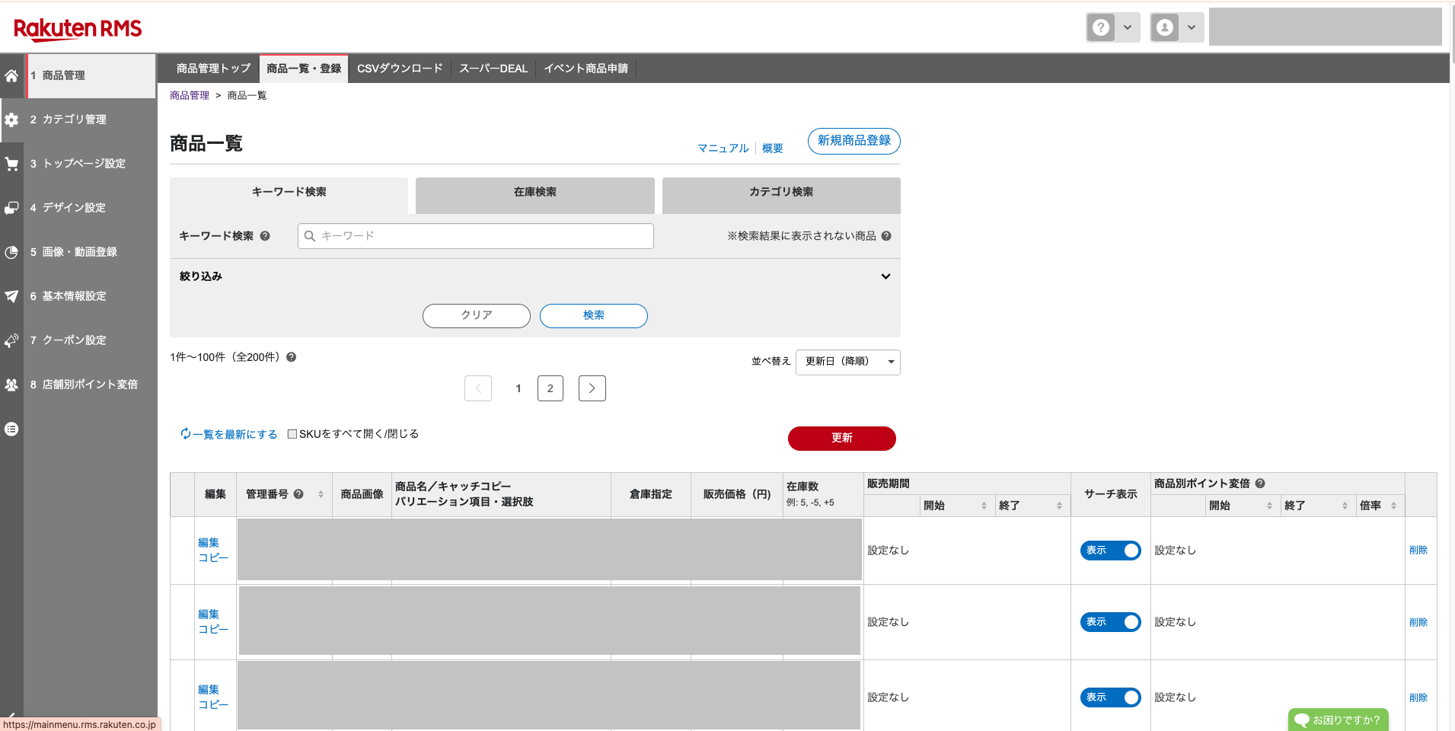
Task: Select the カテゴリ管理 gear icon
Action: coord(11,120)
